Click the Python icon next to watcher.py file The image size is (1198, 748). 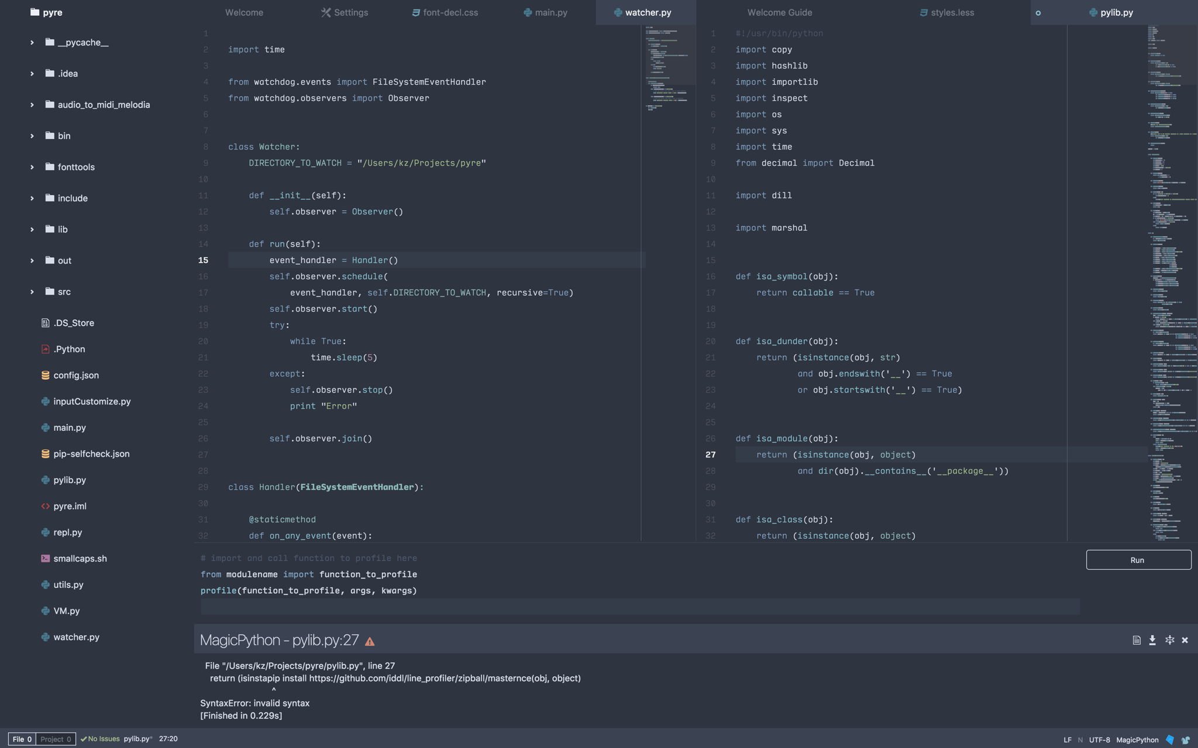point(46,637)
